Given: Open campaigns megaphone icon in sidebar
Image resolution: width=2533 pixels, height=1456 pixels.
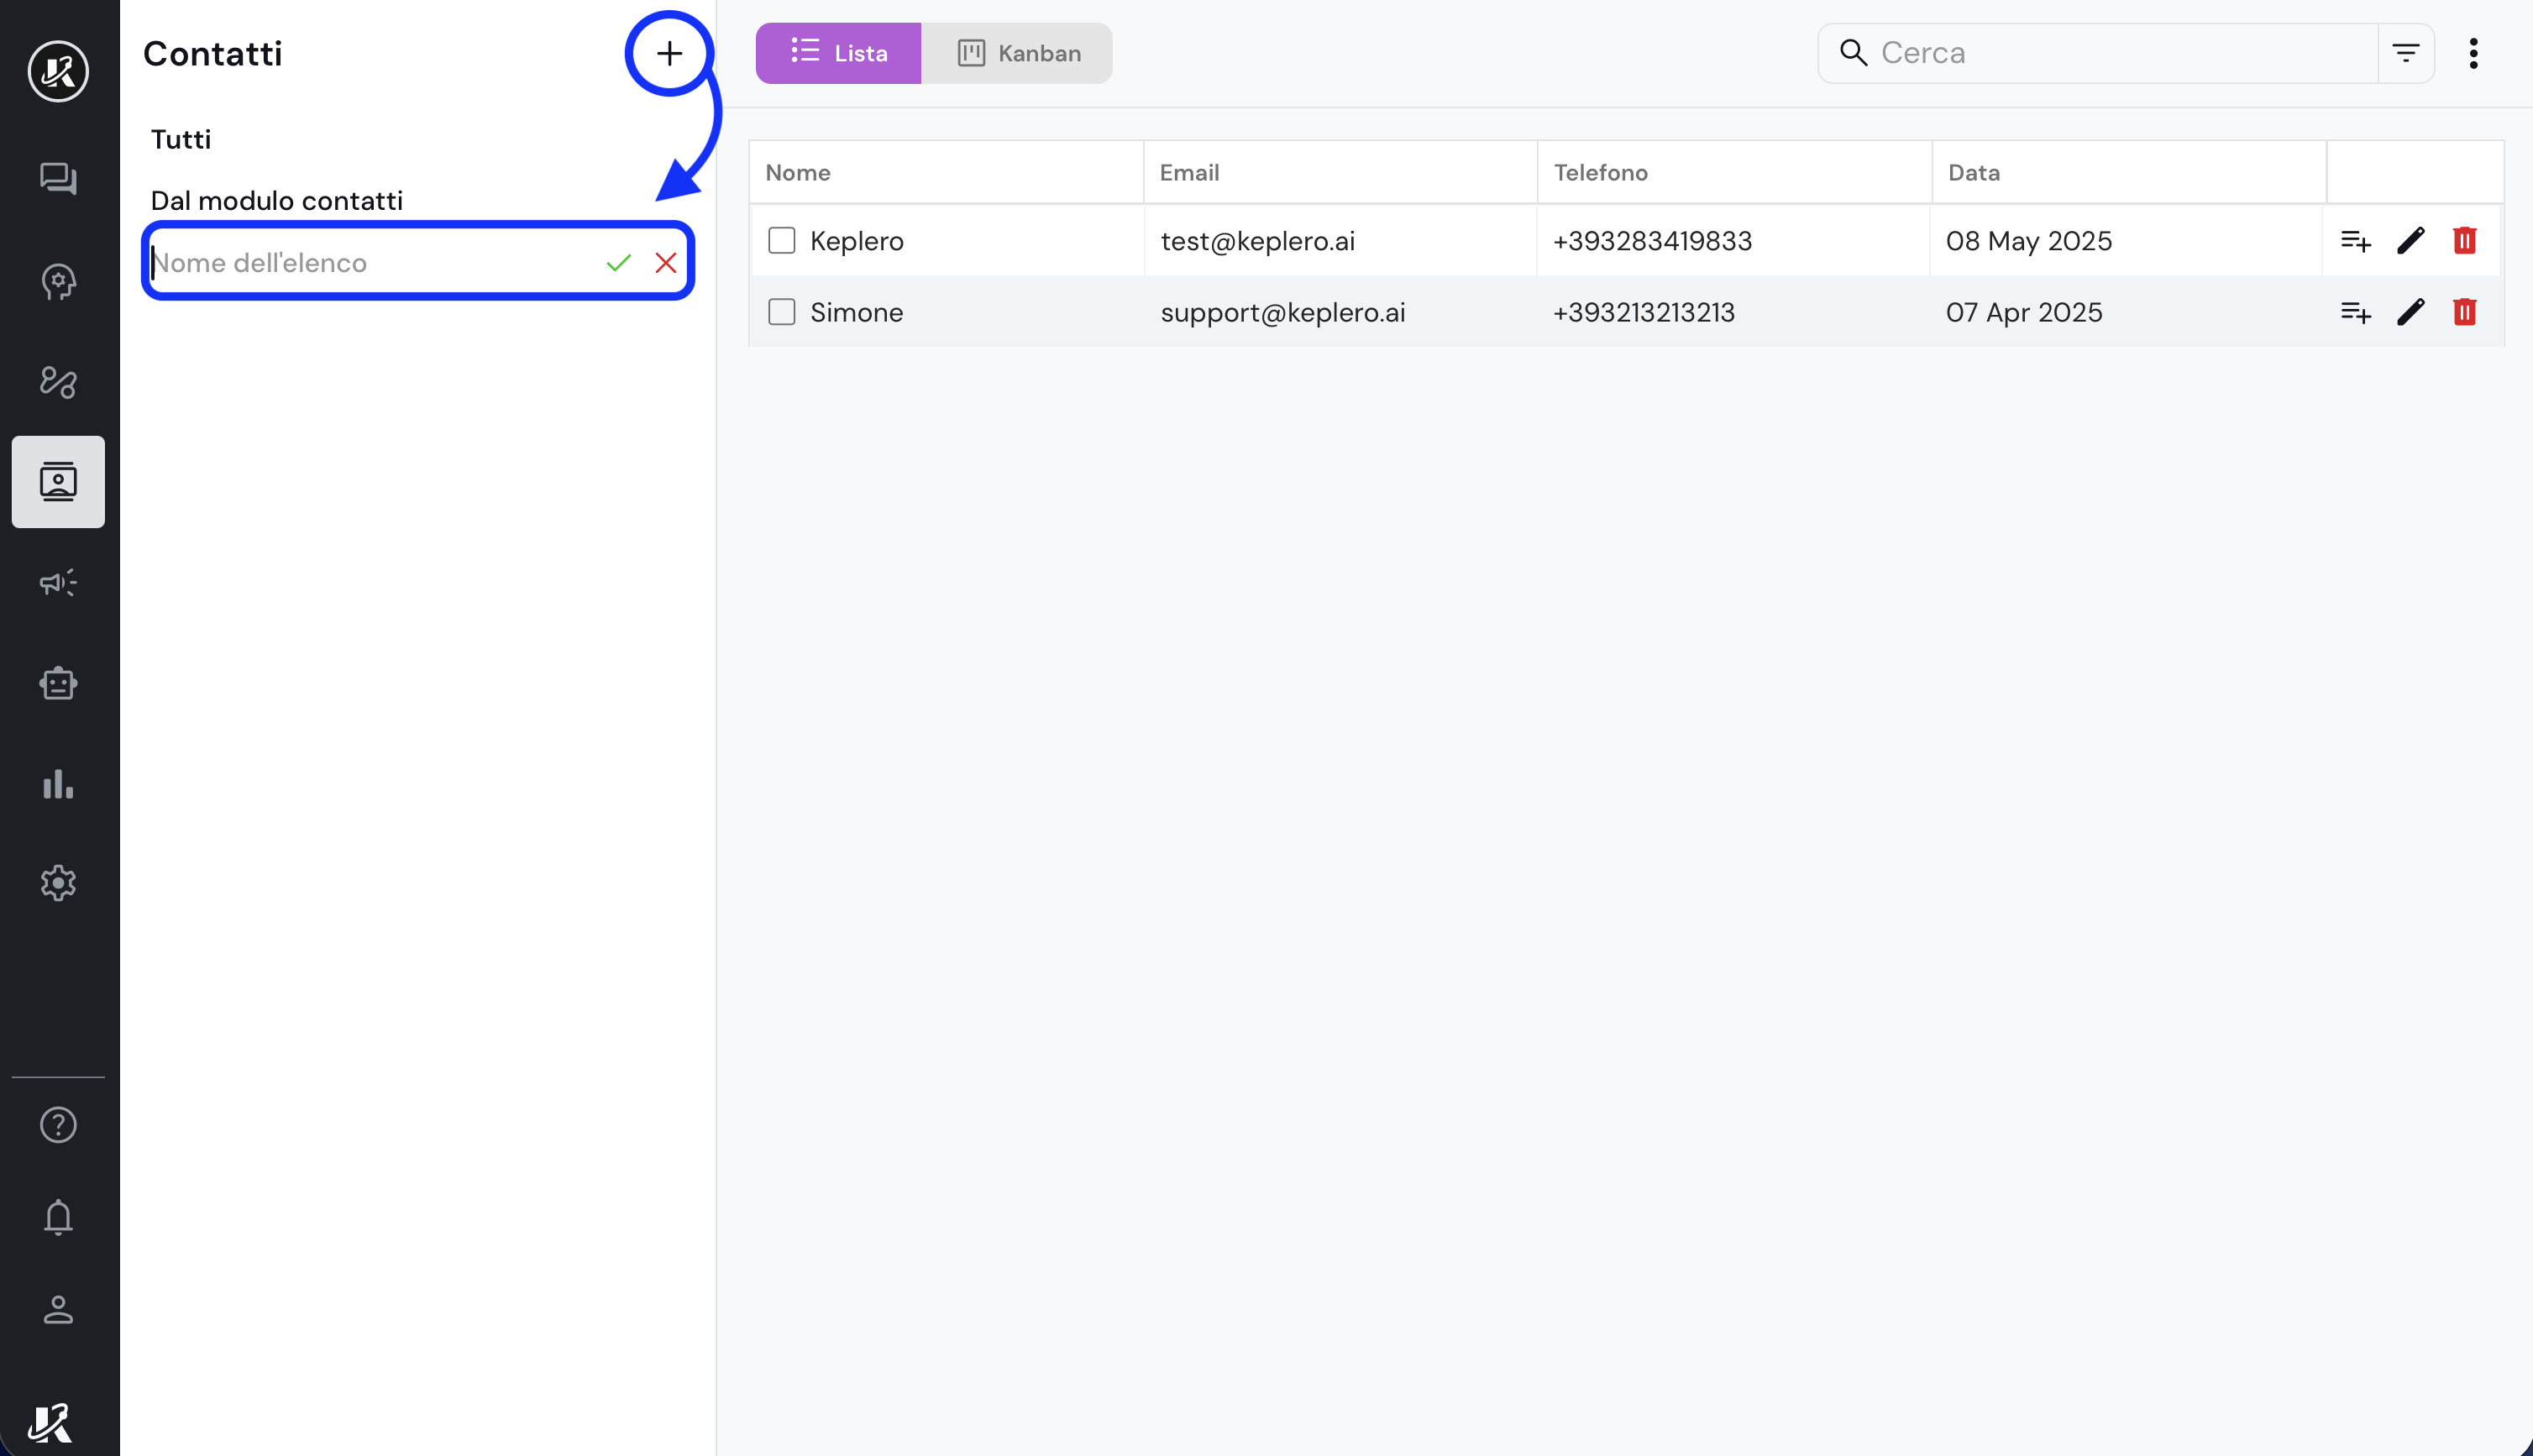Looking at the screenshot, I should (x=58, y=583).
